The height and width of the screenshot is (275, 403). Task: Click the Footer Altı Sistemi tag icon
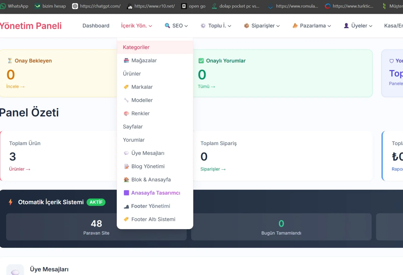point(126,219)
